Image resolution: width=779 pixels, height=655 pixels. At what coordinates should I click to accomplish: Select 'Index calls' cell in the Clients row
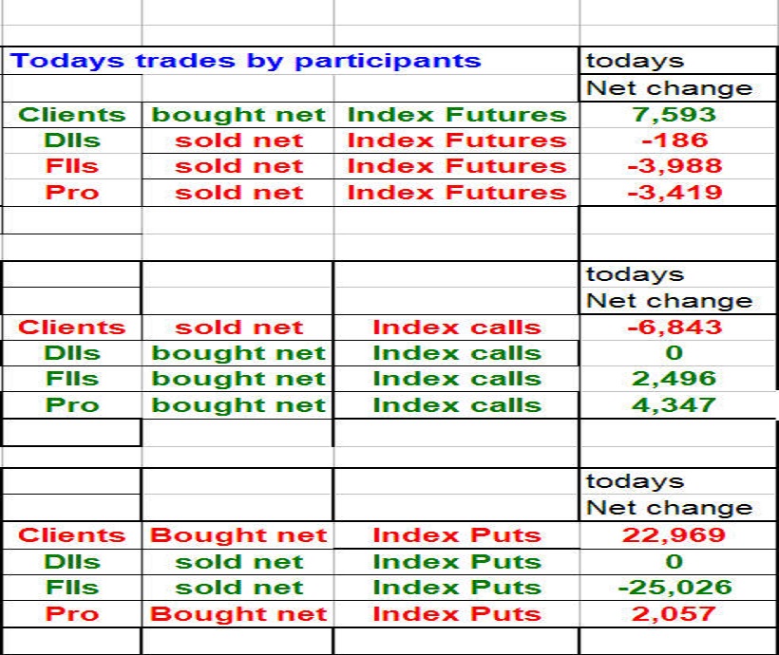pos(456,327)
